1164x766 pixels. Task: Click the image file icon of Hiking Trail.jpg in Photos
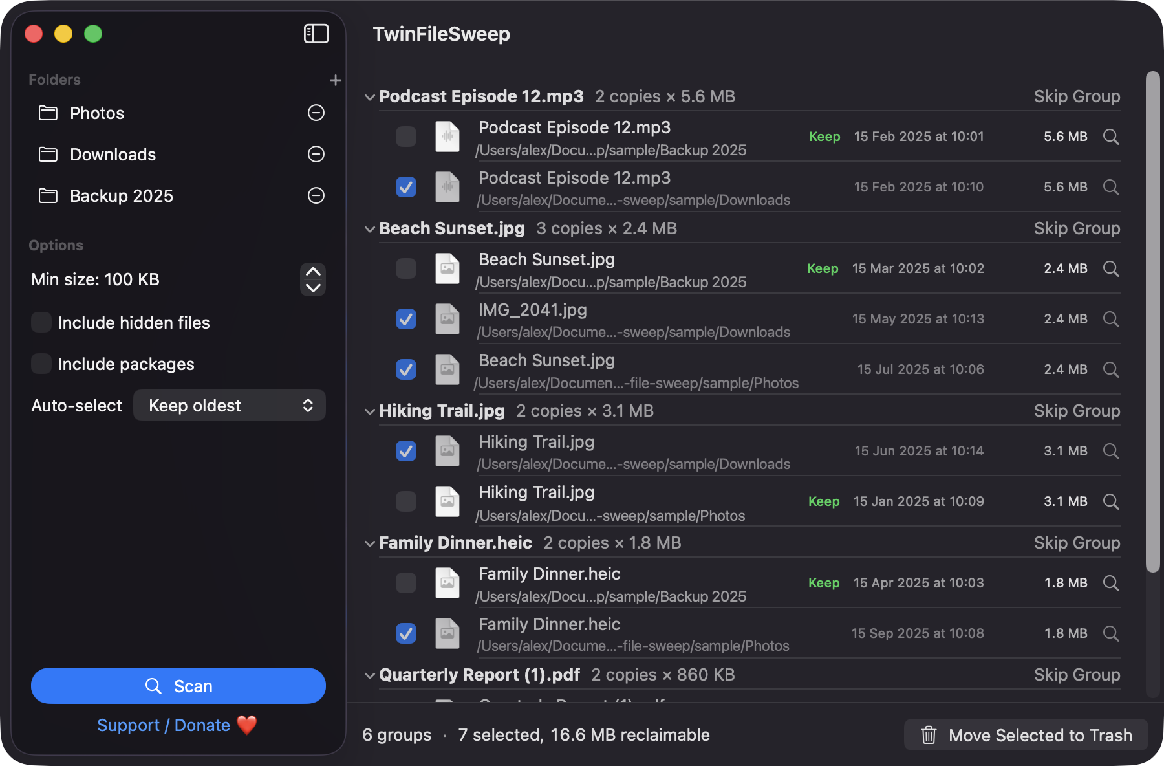click(x=447, y=501)
